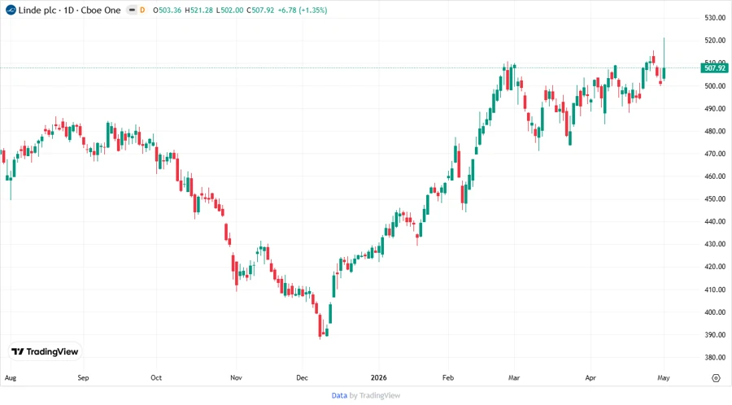This screenshot has height=405, width=732.
Task: Click the Feb label on time axis
Action: (448, 377)
